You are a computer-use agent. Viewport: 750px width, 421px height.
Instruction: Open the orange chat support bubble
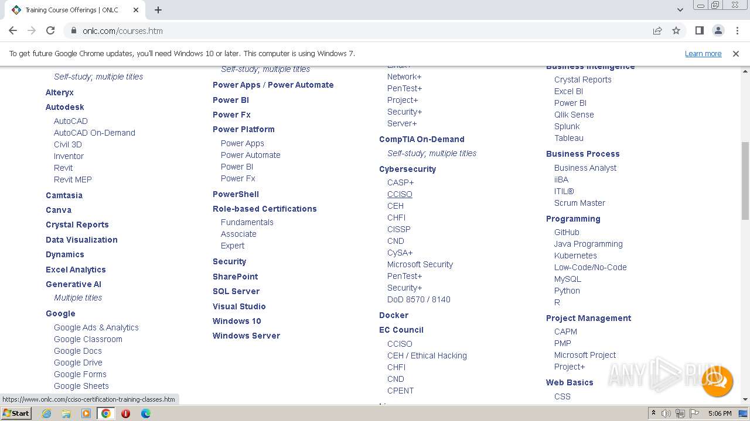[717, 381]
